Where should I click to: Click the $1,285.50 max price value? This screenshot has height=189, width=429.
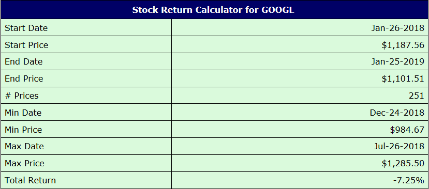[403, 163]
